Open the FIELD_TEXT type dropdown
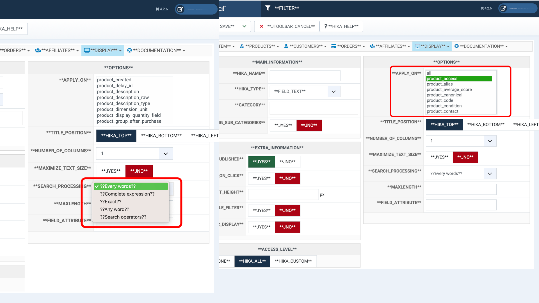The width and height of the screenshot is (539, 303). point(305,91)
